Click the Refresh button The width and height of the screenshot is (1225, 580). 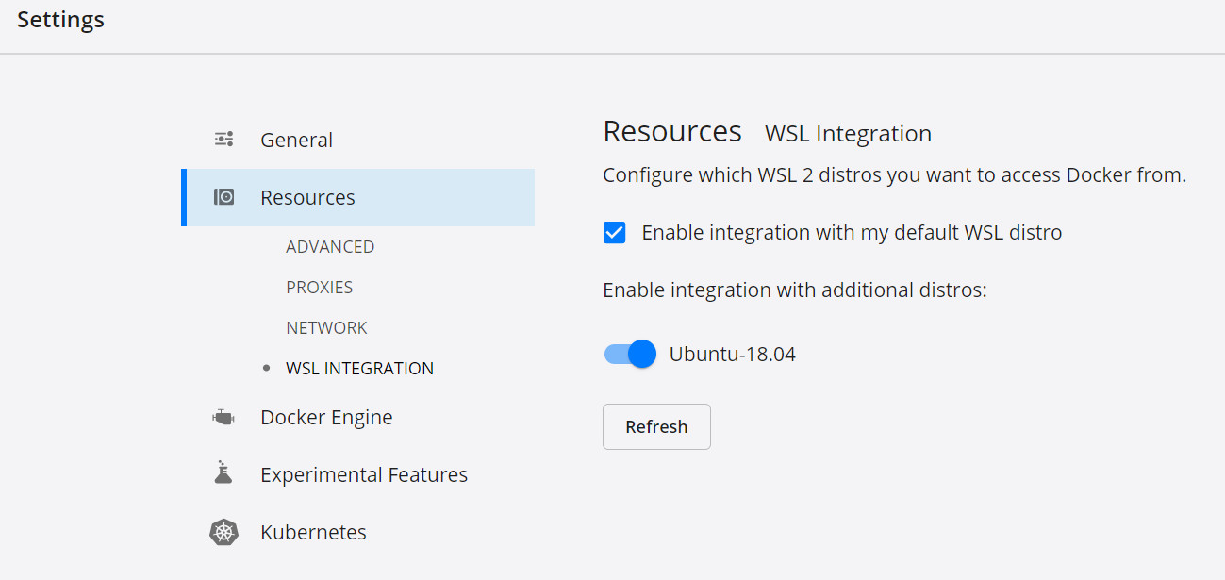(x=656, y=426)
